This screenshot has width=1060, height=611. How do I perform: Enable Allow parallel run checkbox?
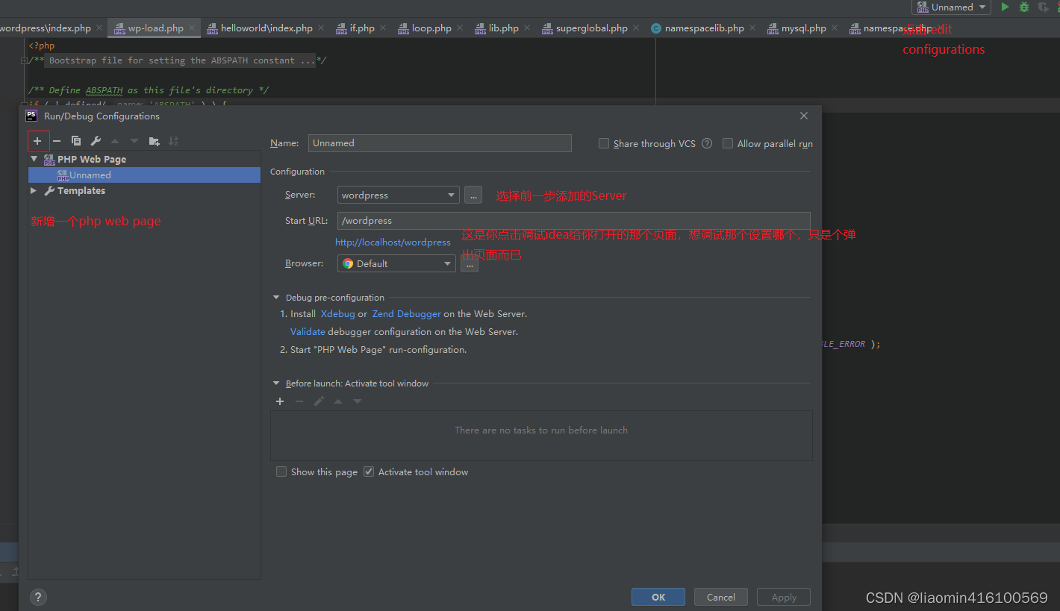click(728, 143)
